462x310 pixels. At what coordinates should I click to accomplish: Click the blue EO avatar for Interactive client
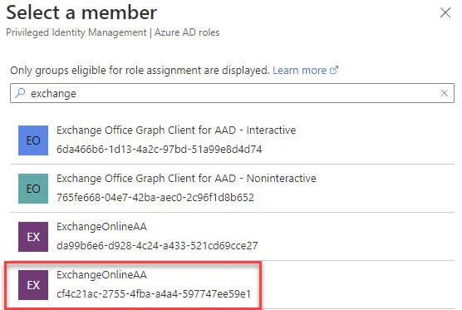[33, 140]
